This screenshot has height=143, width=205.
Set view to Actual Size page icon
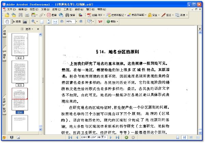click(x=42, y=21)
